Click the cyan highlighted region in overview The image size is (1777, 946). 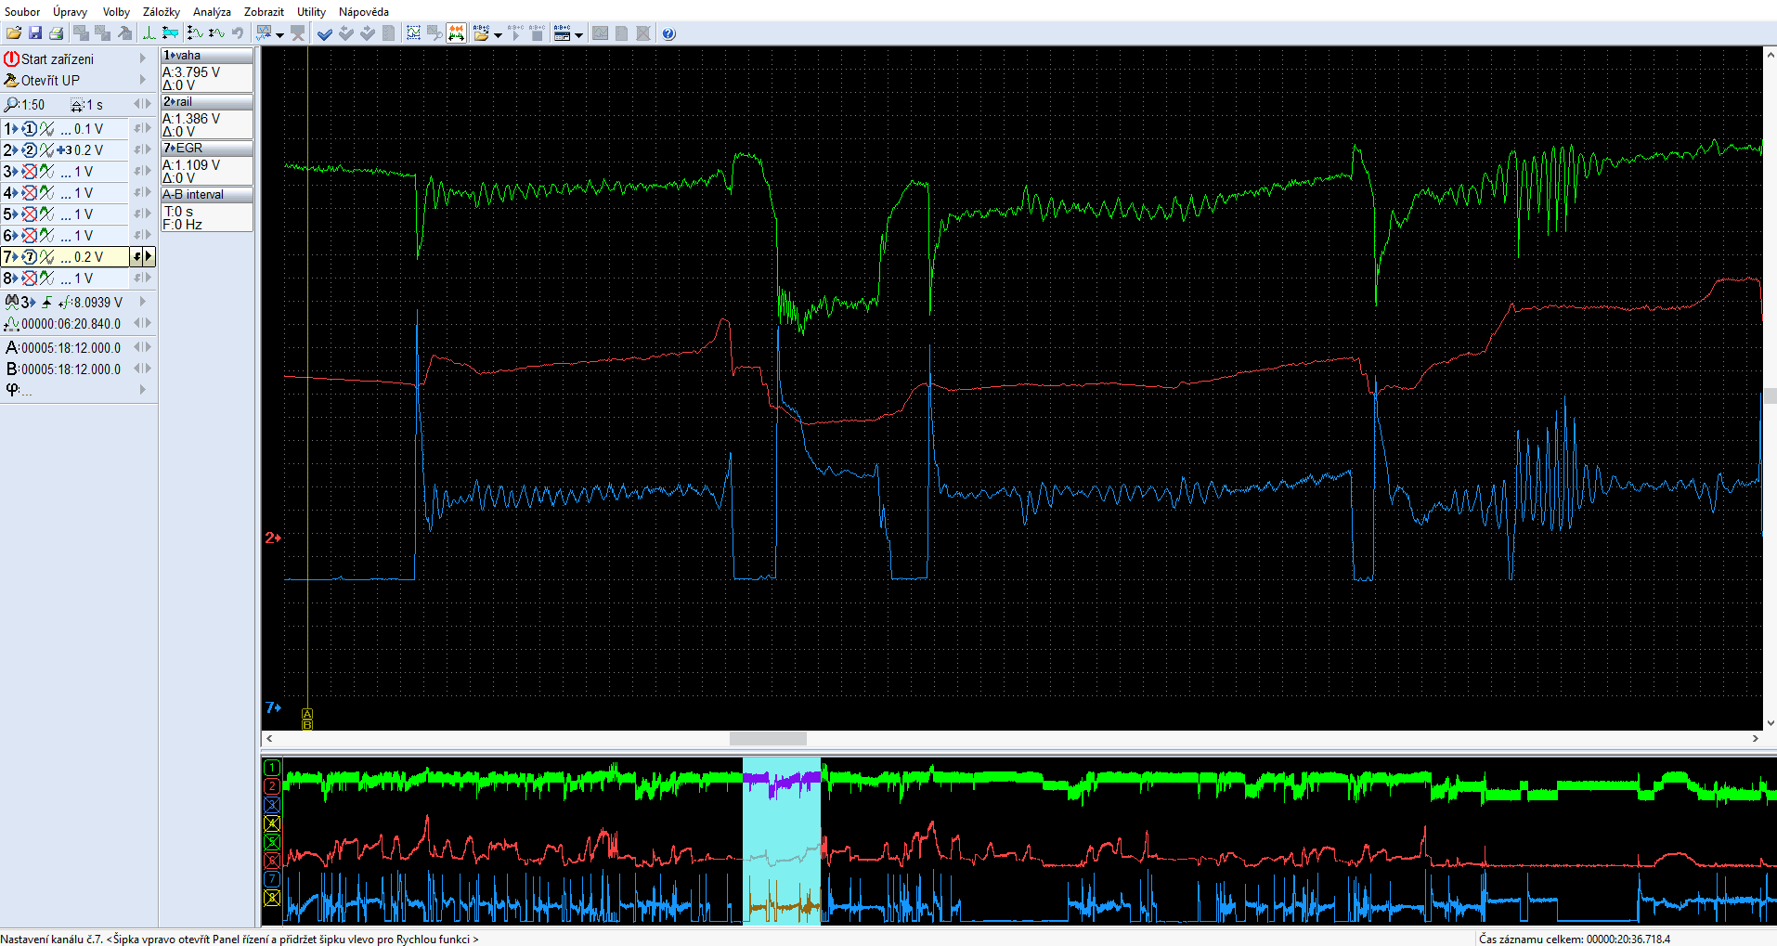[x=781, y=840]
